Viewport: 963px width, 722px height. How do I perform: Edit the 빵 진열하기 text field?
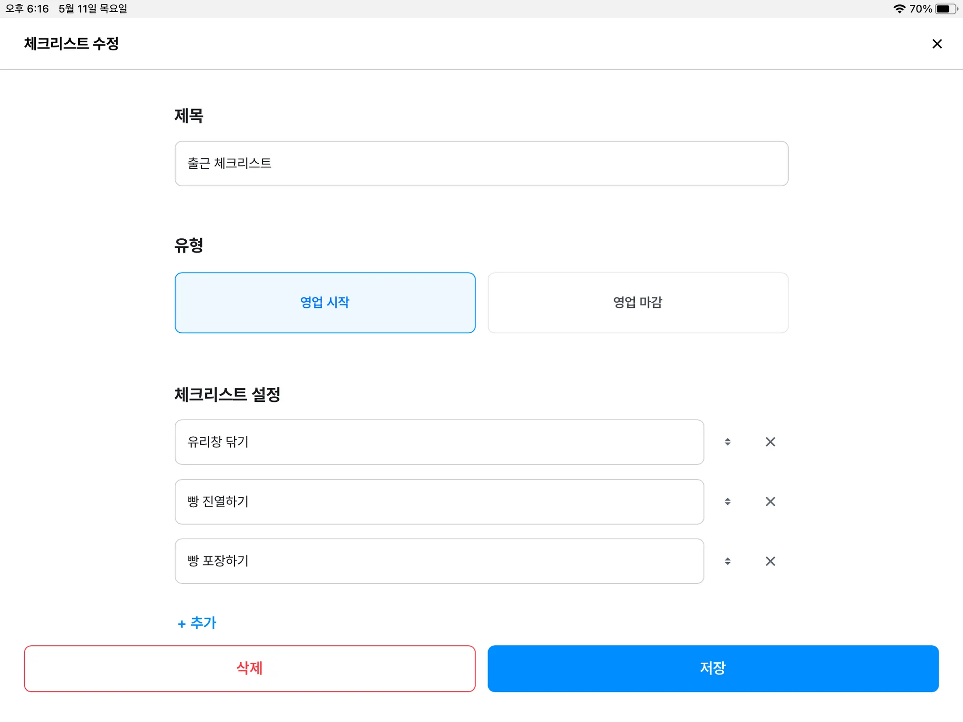439,502
